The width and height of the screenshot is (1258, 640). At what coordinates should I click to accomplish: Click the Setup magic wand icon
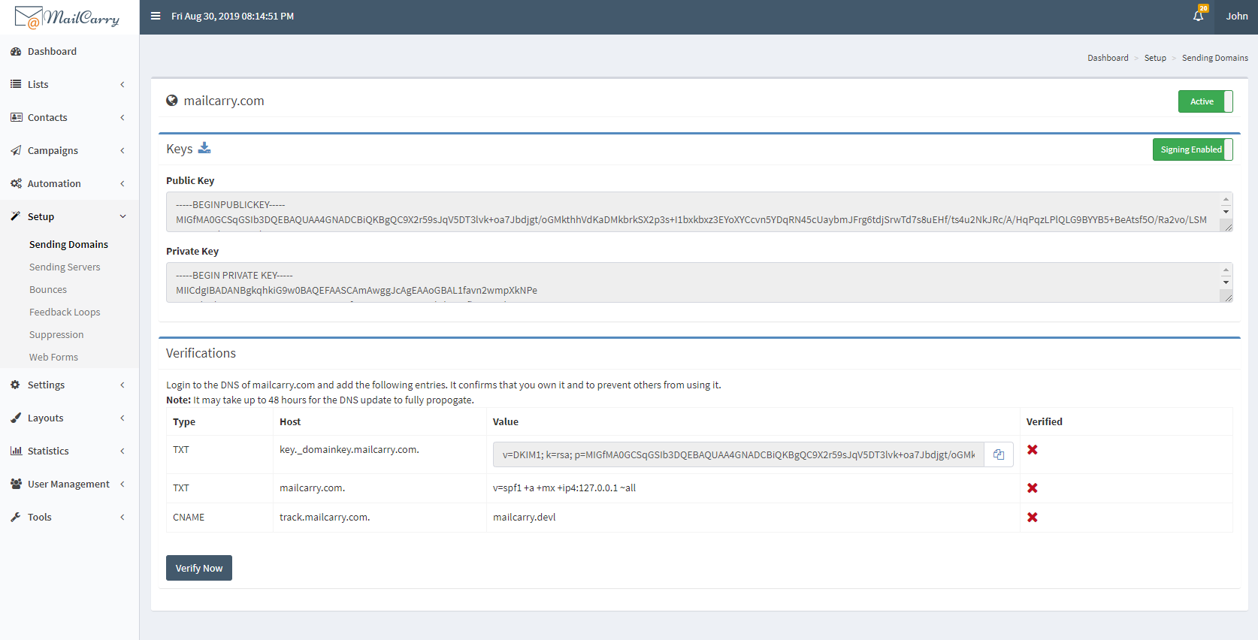16,217
